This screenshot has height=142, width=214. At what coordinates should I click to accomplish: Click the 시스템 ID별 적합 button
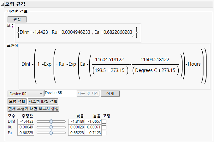tap(43, 101)
